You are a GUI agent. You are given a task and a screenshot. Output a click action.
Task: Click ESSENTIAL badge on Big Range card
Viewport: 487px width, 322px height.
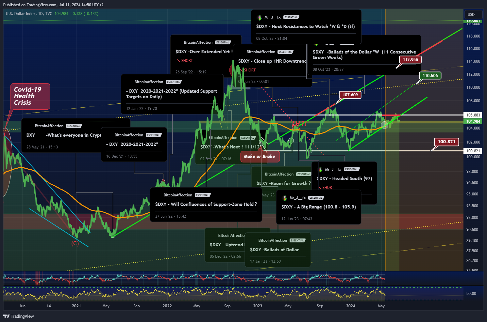(316, 198)
